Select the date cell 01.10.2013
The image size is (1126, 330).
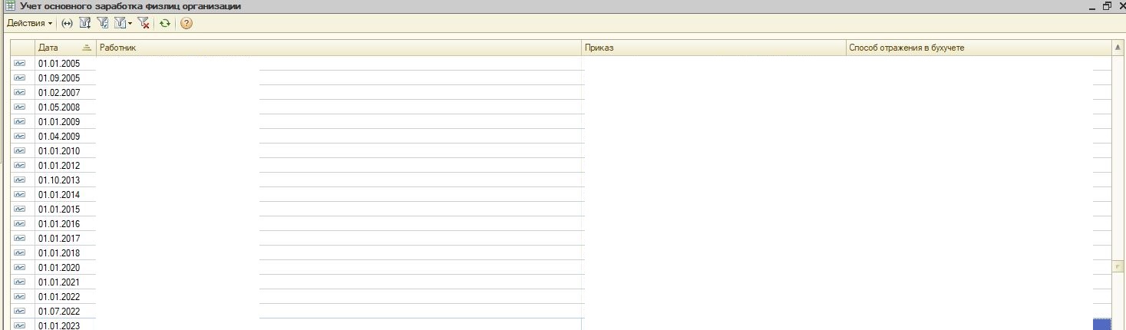tap(65, 180)
